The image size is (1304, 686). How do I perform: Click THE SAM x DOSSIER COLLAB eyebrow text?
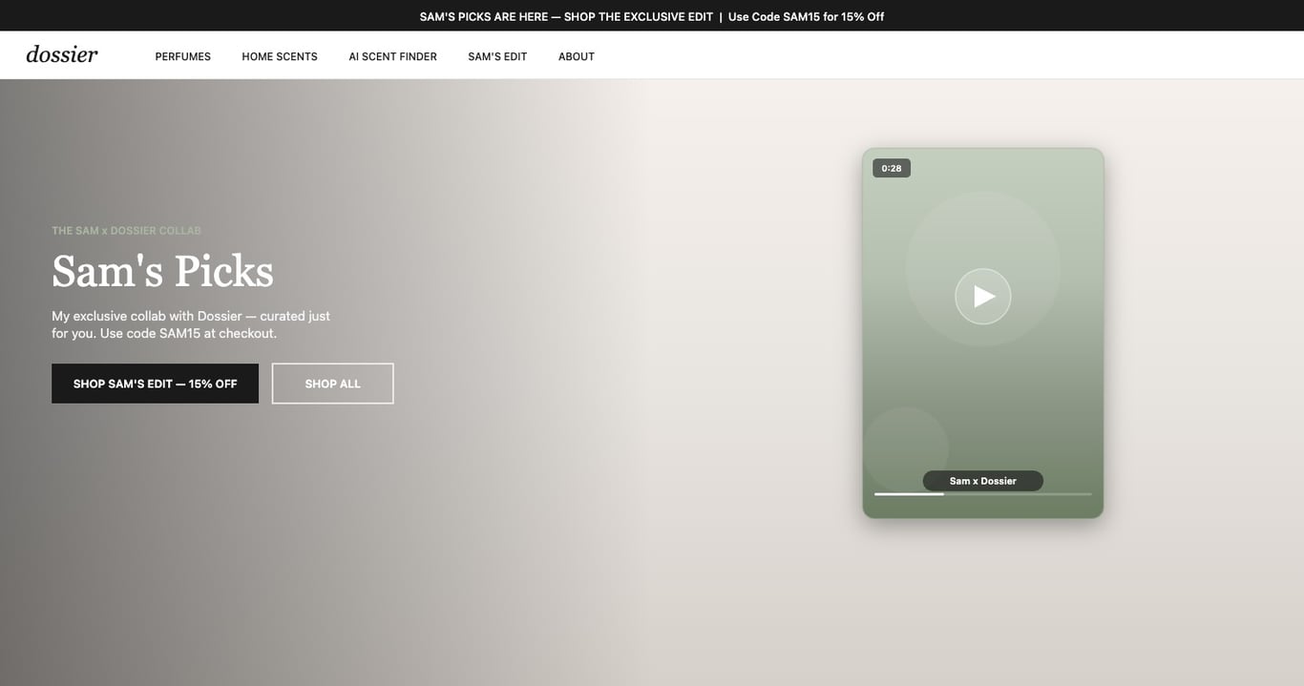(126, 231)
